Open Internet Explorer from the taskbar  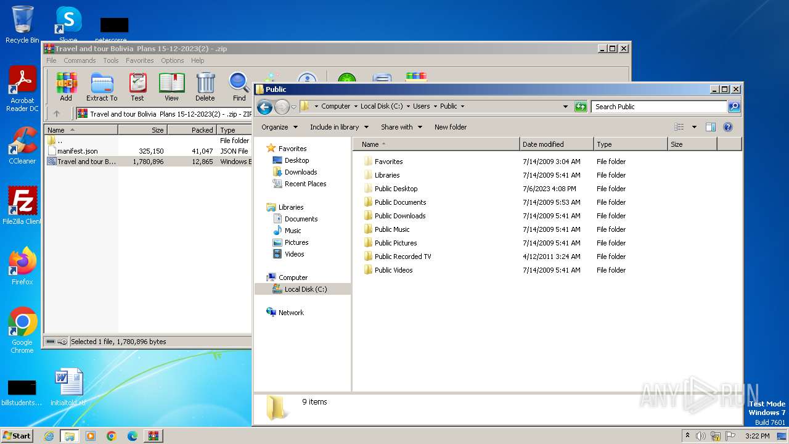point(49,436)
